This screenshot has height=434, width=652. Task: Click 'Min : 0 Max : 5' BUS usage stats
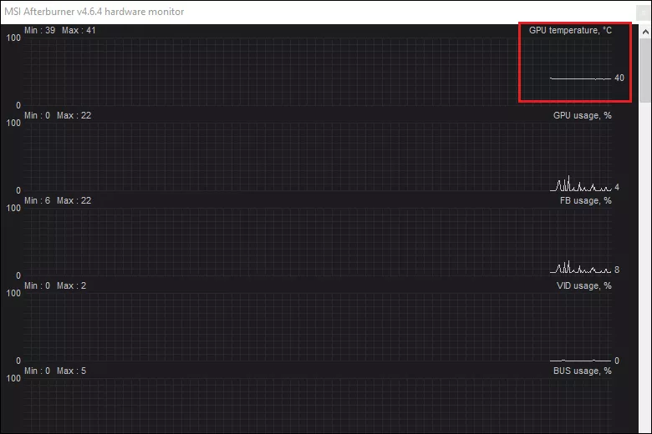[55, 371]
